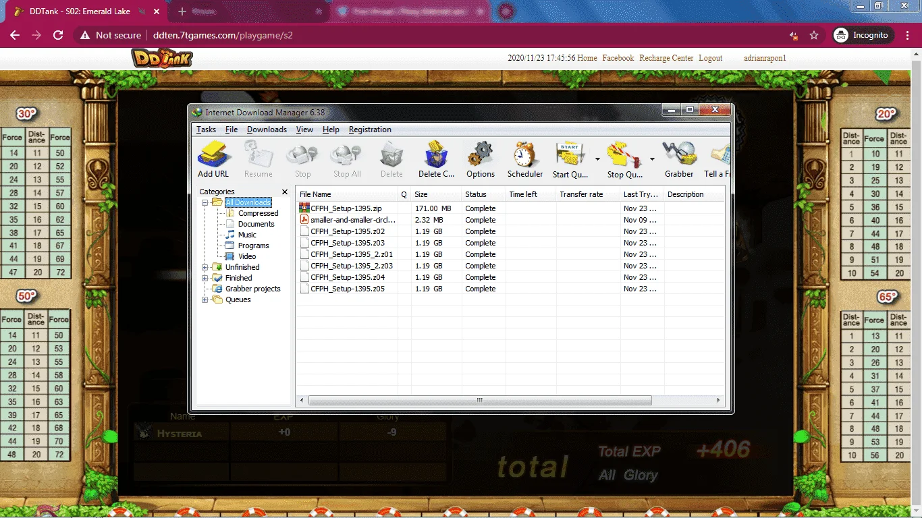Image resolution: width=922 pixels, height=518 pixels.
Task: Select the Finished category
Action: coord(238,278)
